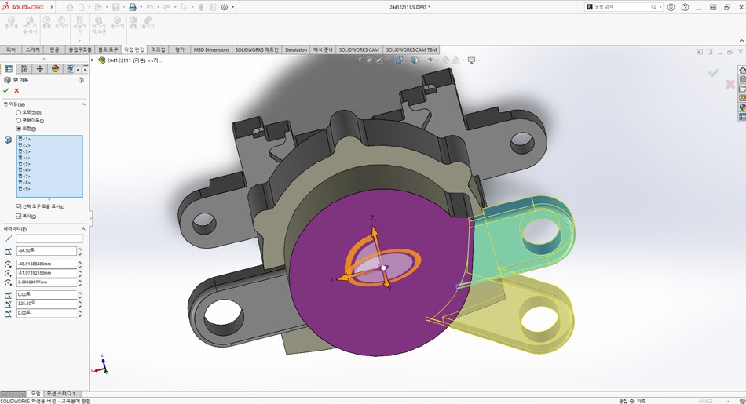The image size is (746, 404).
Task: Cancel Move Face with red X
Action: point(16,90)
